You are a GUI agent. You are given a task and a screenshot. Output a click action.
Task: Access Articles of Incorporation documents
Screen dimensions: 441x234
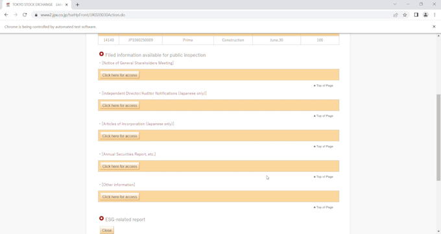pyautogui.click(x=119, y=136)
